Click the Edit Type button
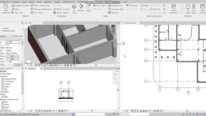This screenshot has height=116, width=206. (x=18, y=36)
